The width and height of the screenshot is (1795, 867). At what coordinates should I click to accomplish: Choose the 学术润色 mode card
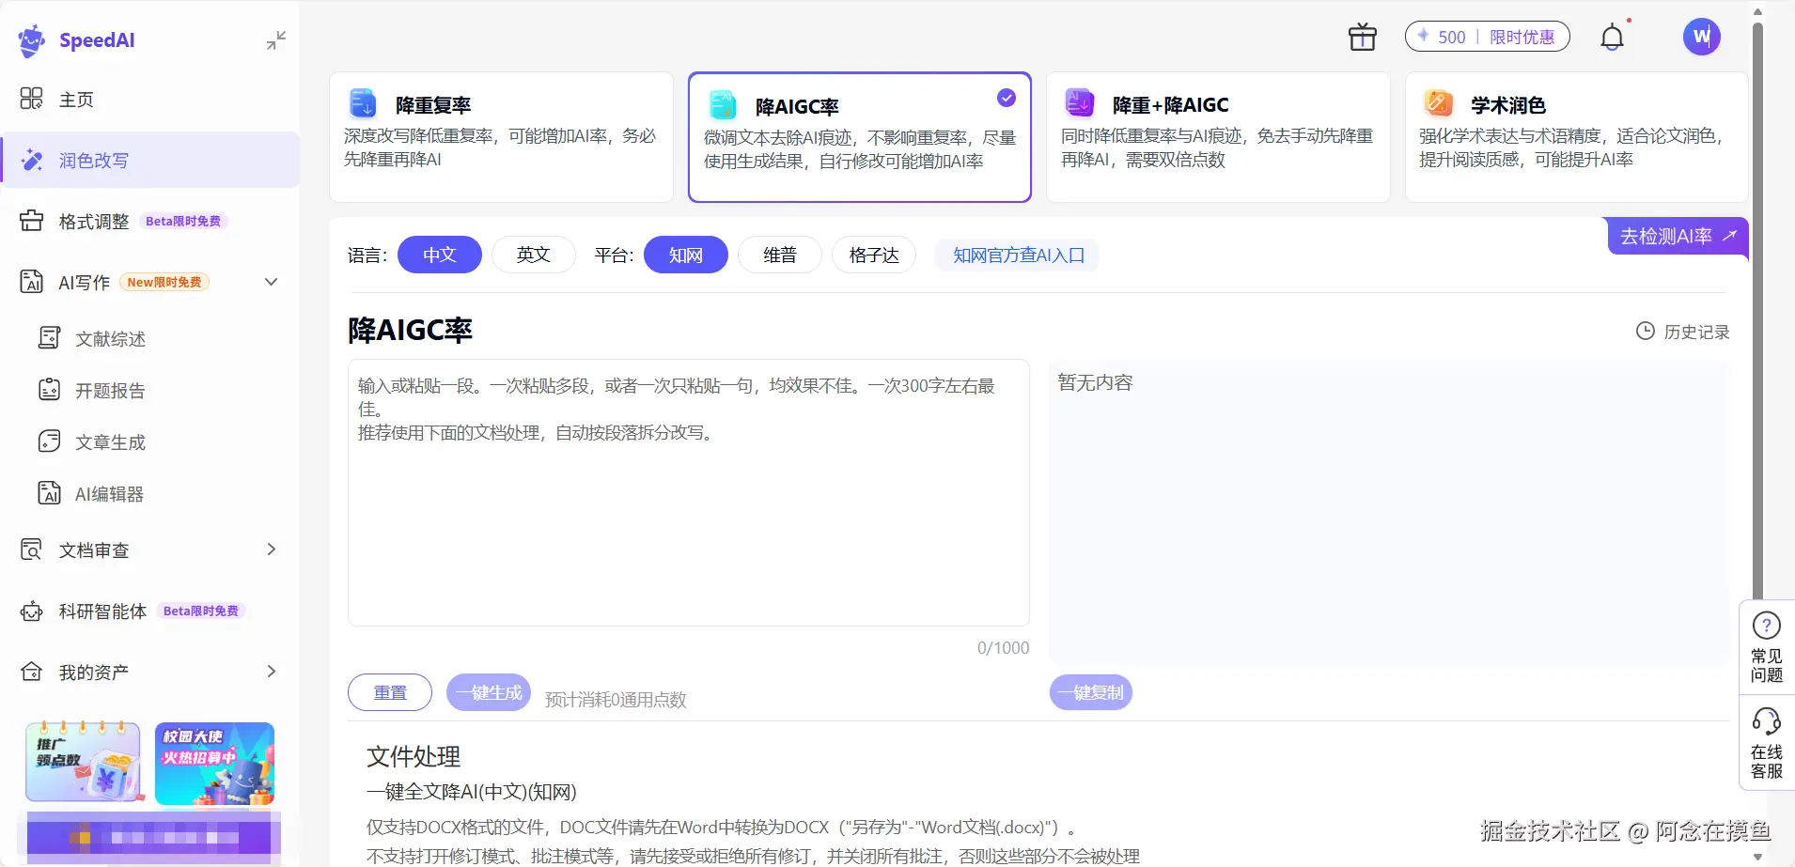[x=1576, y=137]
